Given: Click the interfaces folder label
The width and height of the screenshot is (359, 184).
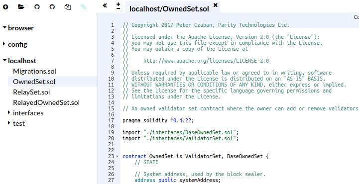Looking at the screenshot, I should 28,113.
